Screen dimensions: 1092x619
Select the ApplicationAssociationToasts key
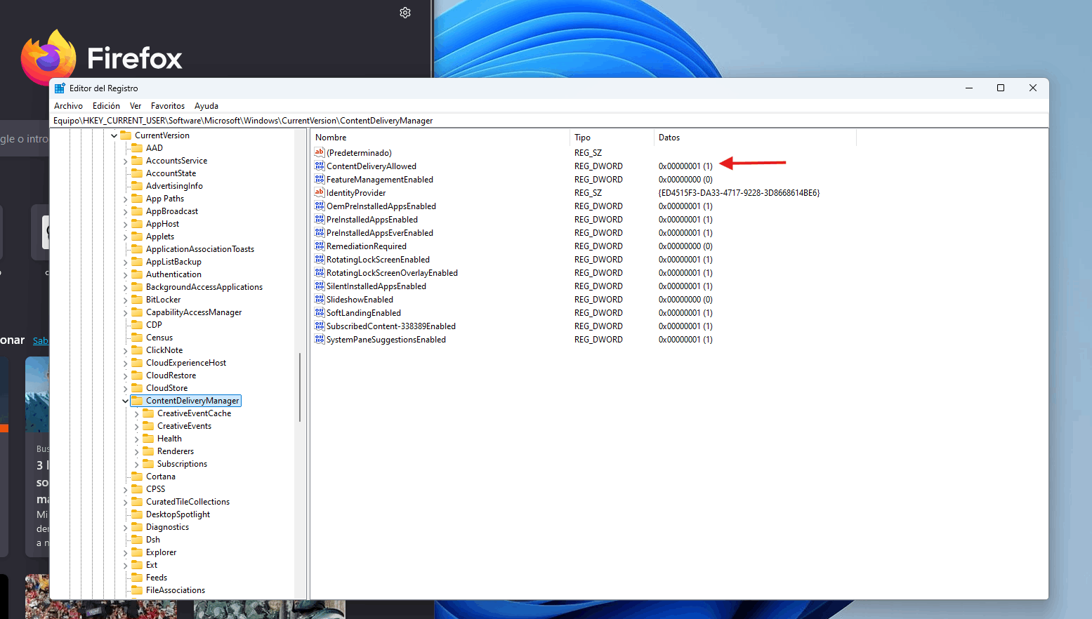(200, 249)
